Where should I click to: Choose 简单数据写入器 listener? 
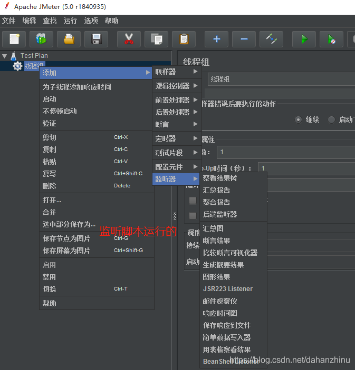[x=234, y=337]
